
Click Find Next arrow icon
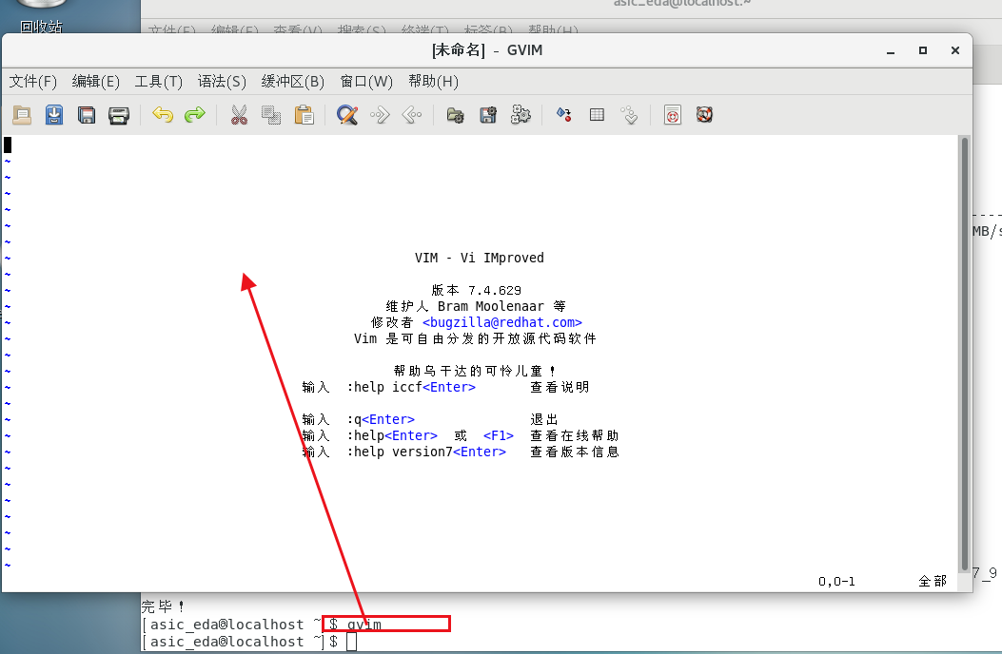380,115
